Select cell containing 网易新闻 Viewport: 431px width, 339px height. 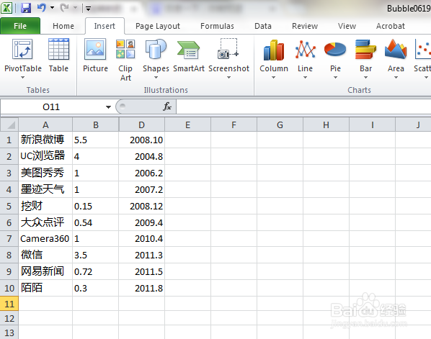pos(45,271)
